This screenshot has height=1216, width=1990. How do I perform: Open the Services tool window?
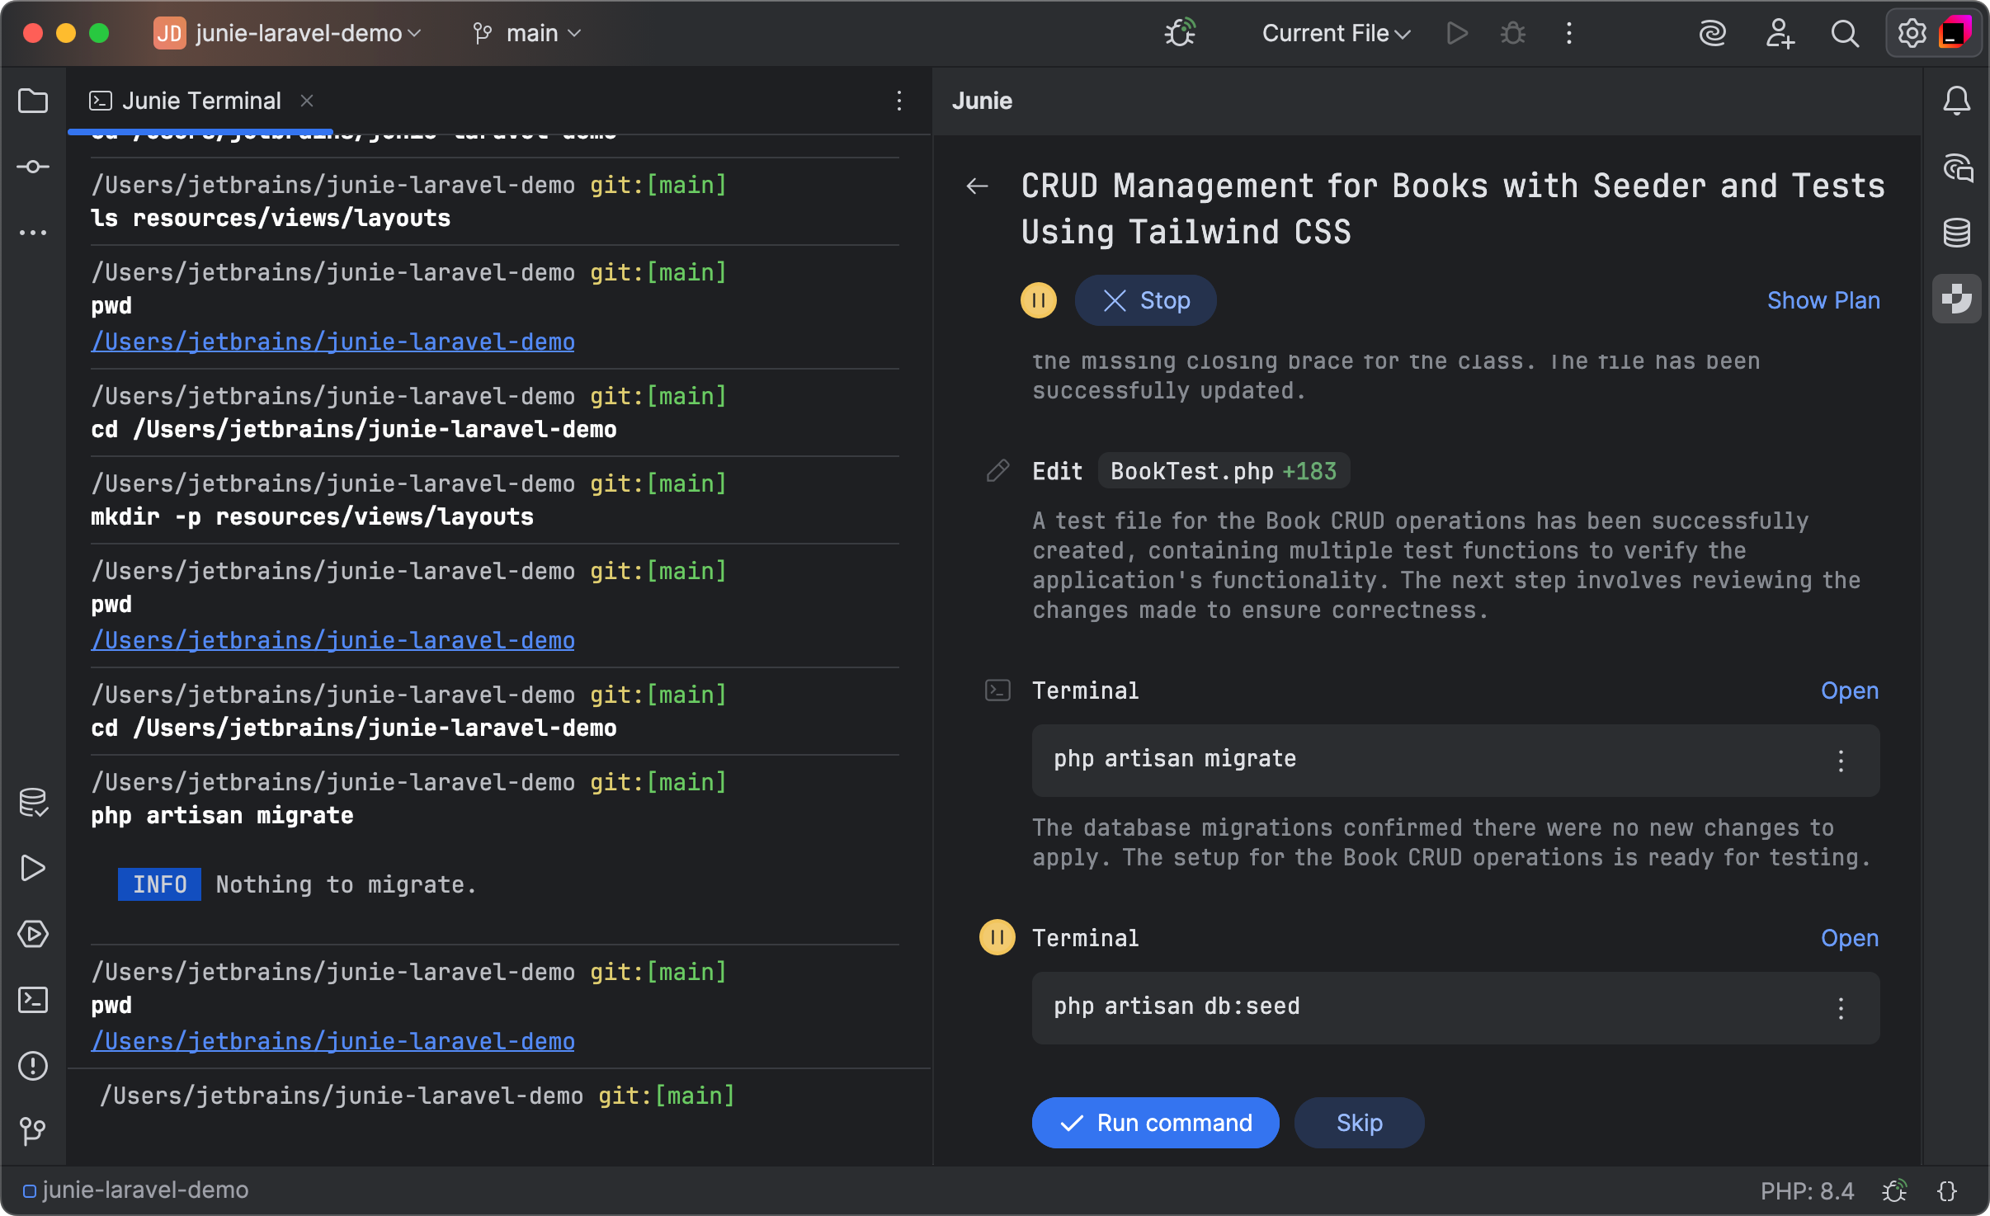[x=33, y=934]
